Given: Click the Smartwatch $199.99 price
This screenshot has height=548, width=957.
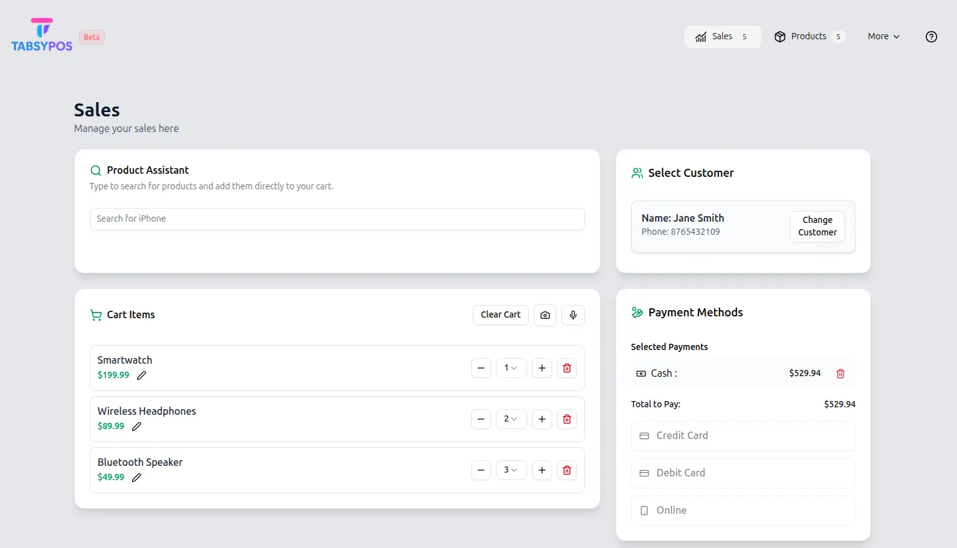Looking at the screenshot, I should click(113, 375).
